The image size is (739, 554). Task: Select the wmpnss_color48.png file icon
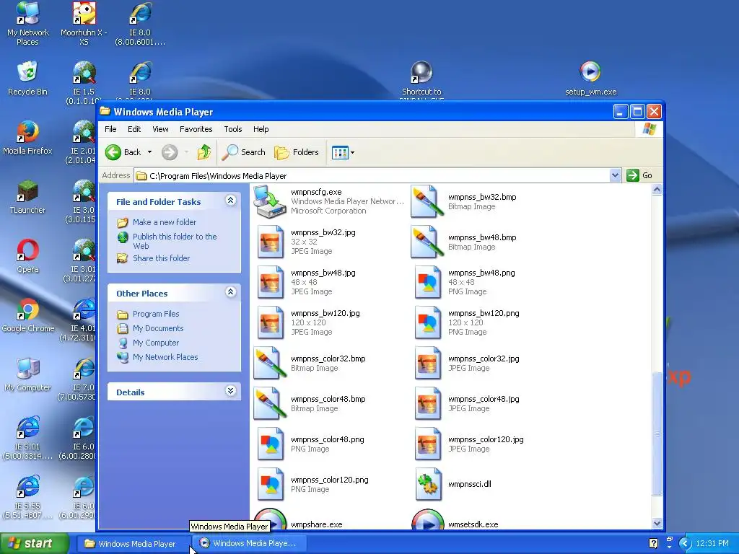(x=270, y=444)
